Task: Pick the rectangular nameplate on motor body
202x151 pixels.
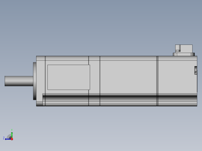Action: pos(69,77)
